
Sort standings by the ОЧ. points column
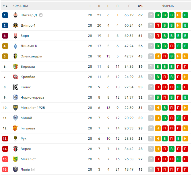pos(140,6)
